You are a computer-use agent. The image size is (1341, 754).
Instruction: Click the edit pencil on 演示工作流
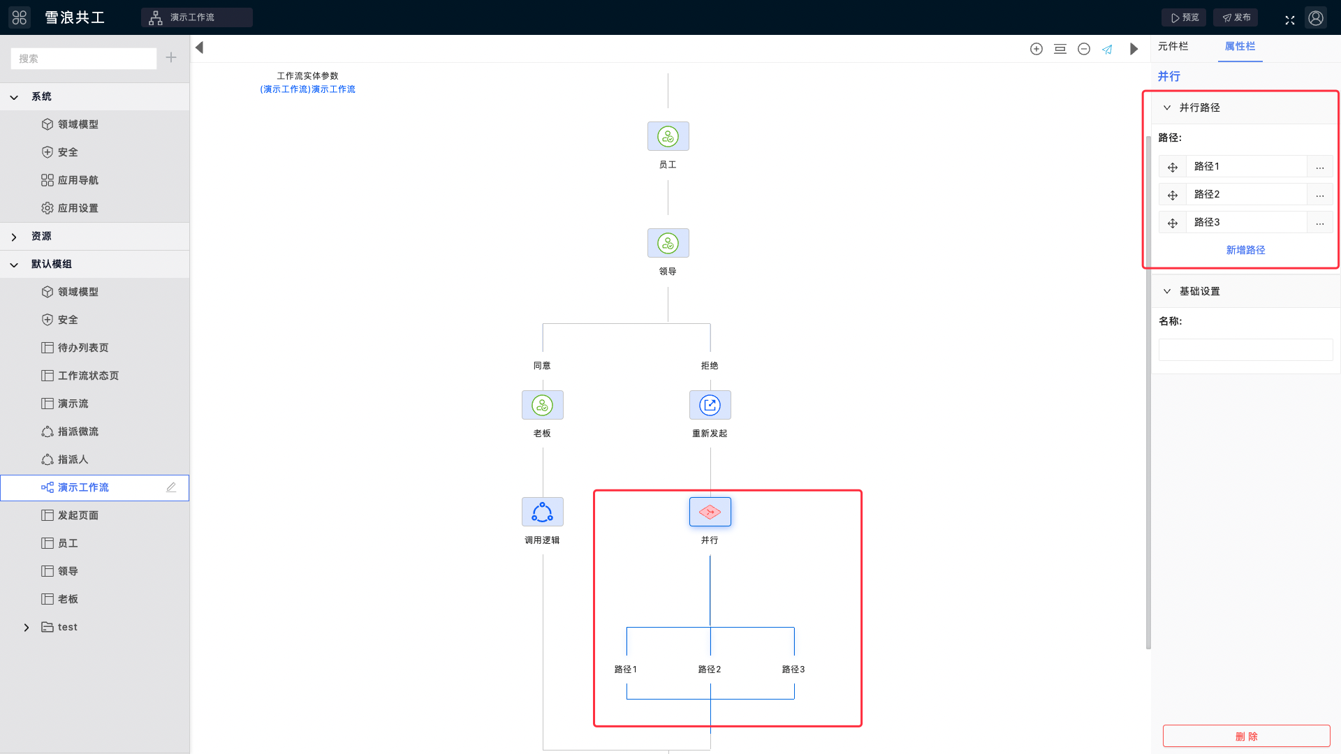click(x=171, y=487)
